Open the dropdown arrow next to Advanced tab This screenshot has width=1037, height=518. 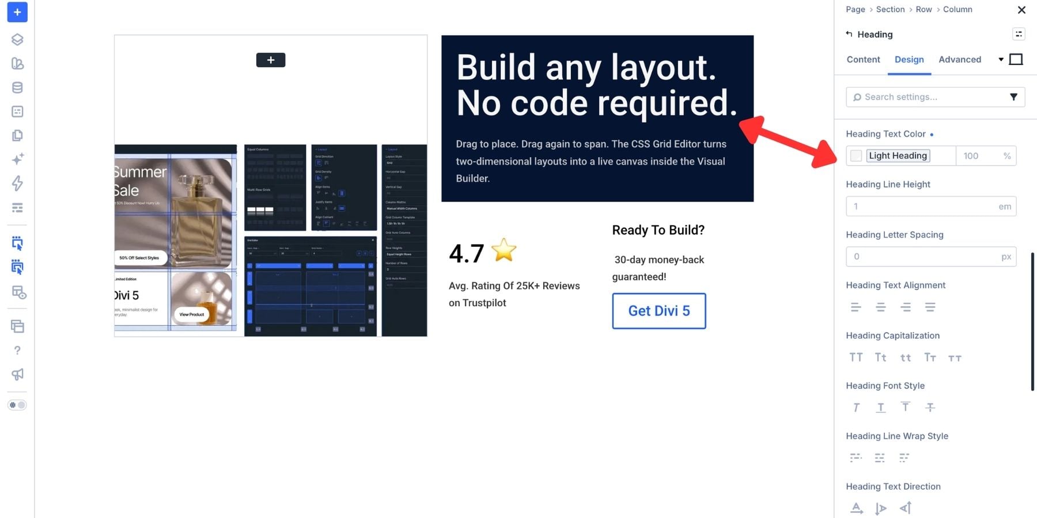1001,59
